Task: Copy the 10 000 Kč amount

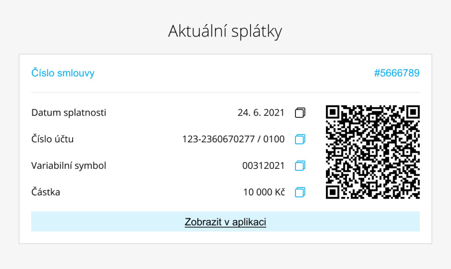Action: coord(300,192)
